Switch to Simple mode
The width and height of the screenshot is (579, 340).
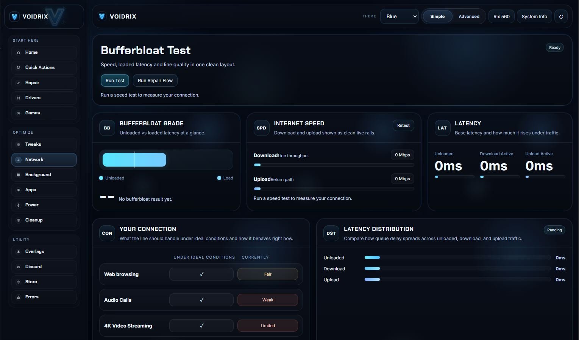(x=437, y=17)
